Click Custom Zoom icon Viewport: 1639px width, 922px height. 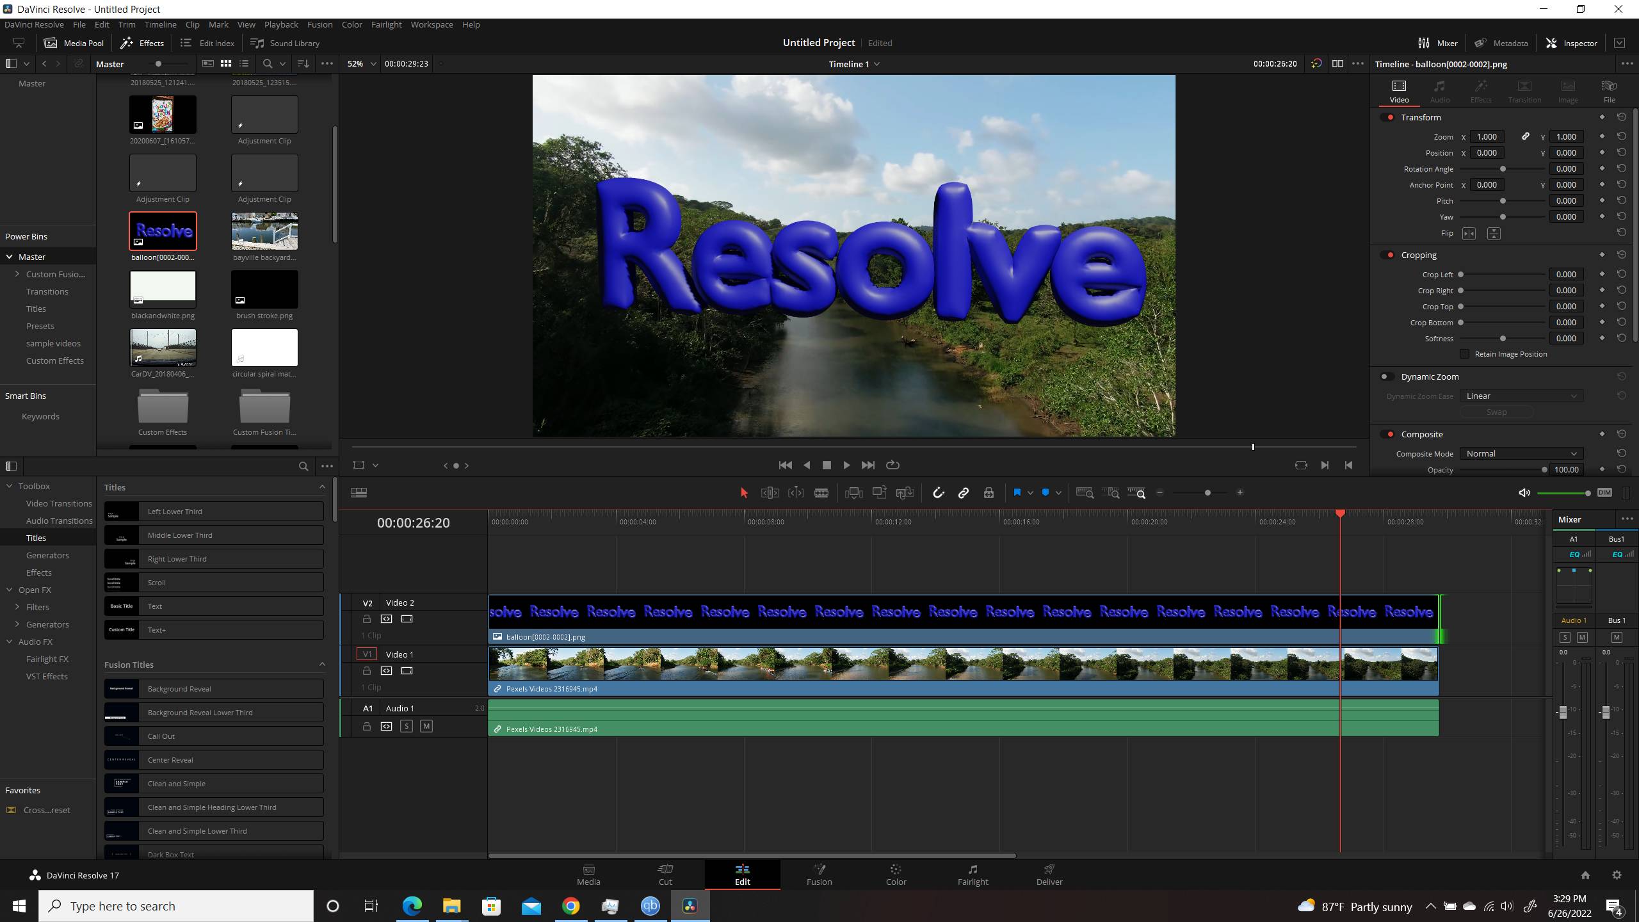[1136, 492]
